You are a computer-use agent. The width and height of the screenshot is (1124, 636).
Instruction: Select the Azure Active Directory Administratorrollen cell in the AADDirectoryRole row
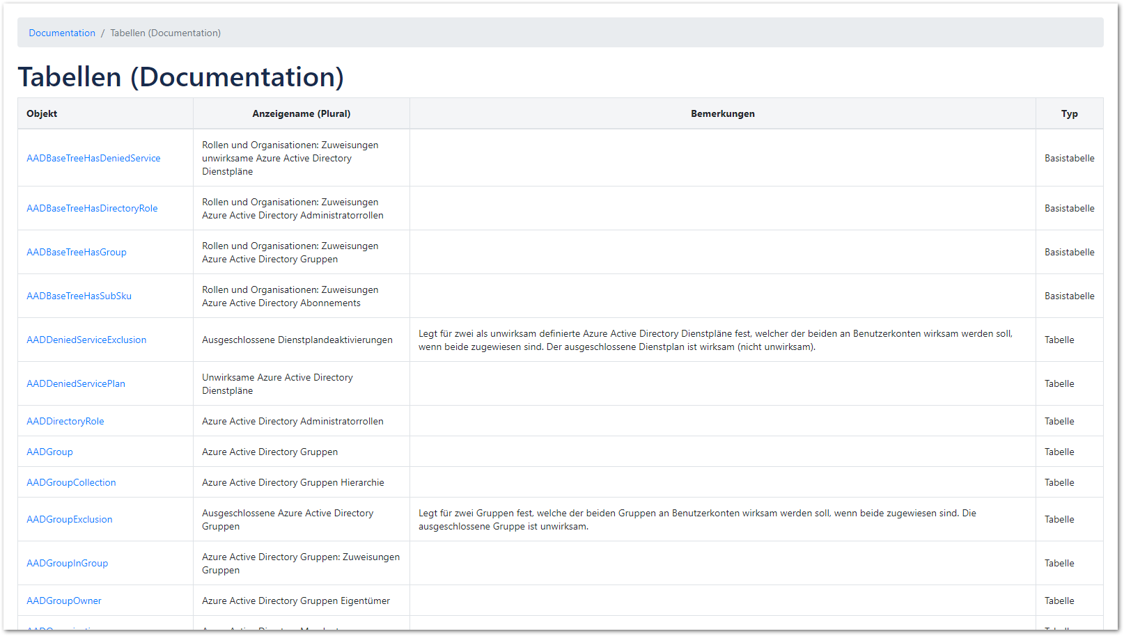pyautogui.click(x=302, y=421)
